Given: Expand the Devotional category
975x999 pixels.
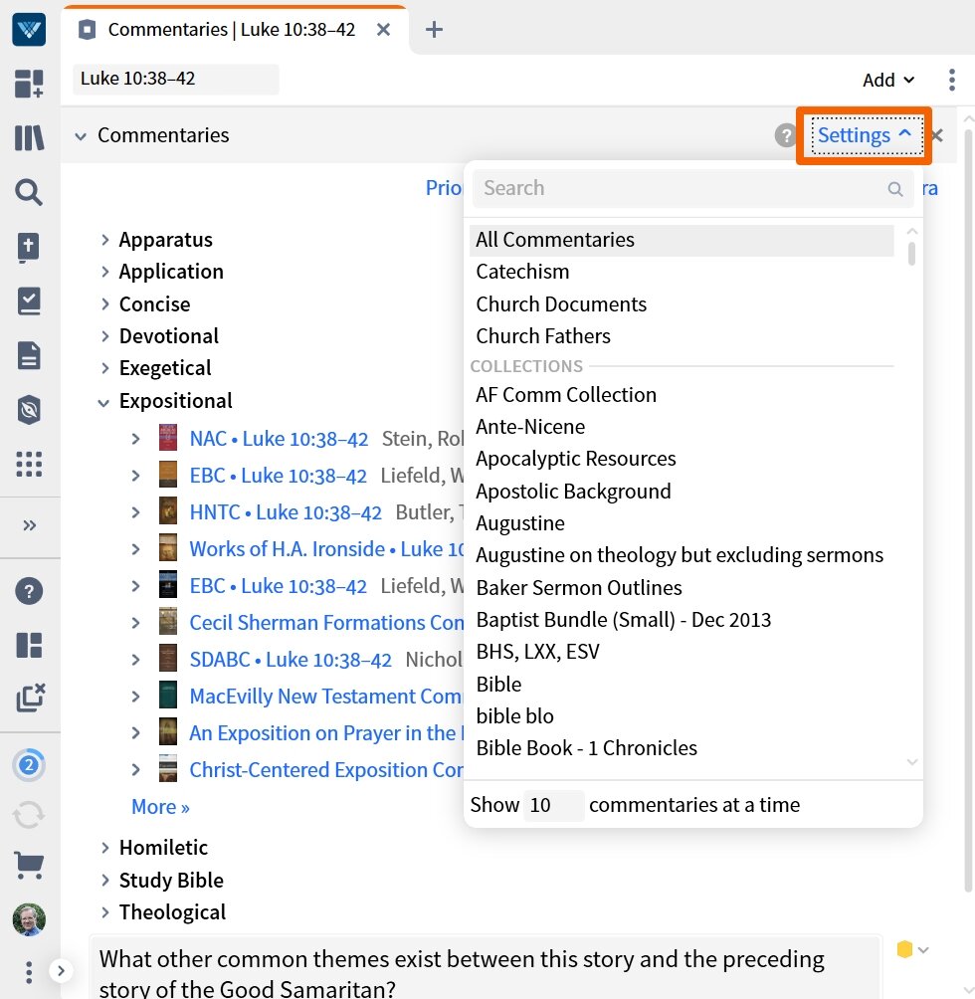Looking at the screenshot, I should coord(105,335).
